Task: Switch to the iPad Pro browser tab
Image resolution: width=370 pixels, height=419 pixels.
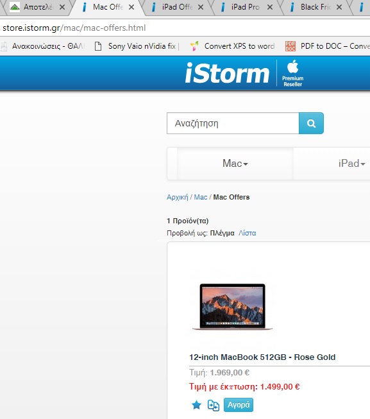Action: pos(246,7)
